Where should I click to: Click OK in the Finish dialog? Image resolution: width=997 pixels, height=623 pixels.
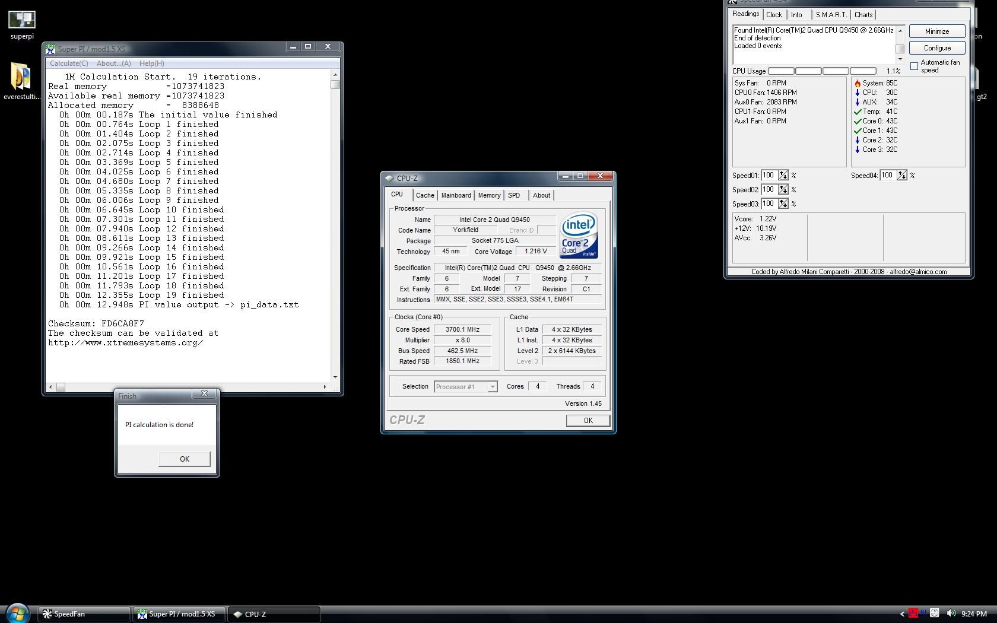point(185,459)
